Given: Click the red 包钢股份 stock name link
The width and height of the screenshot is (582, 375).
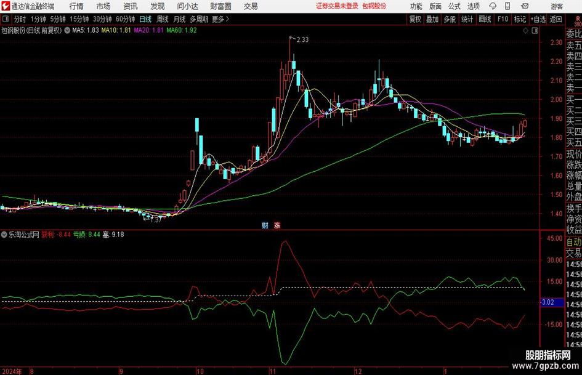Looking at the screenshot, I should click(374, 6).
